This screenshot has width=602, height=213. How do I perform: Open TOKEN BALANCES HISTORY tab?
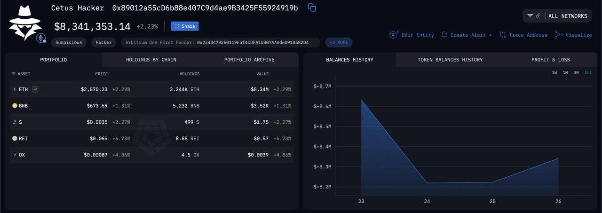pos(450,60)
